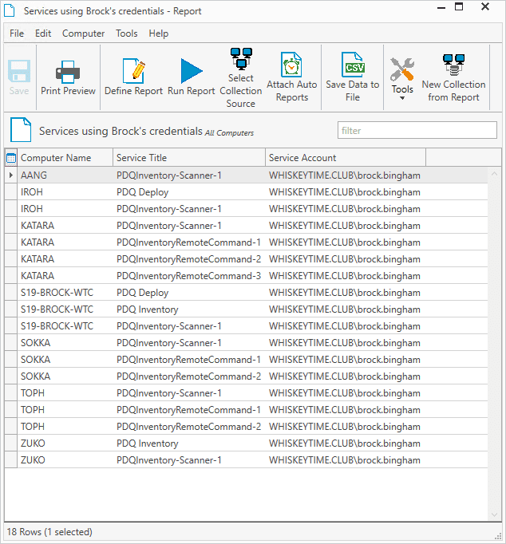Choose Select Collection Source

(x=241, y=78)
